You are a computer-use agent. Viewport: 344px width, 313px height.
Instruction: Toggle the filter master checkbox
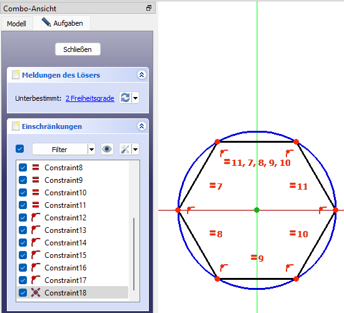[x=20, y=149]
